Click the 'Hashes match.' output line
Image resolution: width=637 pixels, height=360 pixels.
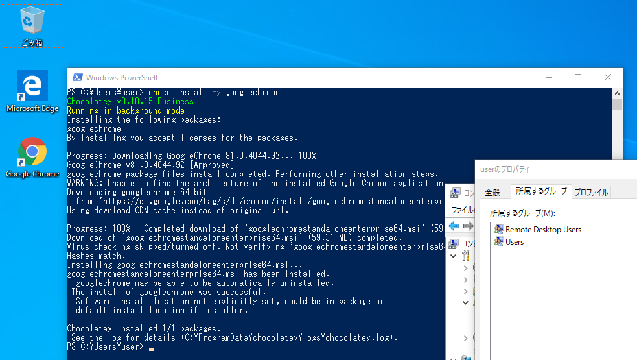(97, 256)
